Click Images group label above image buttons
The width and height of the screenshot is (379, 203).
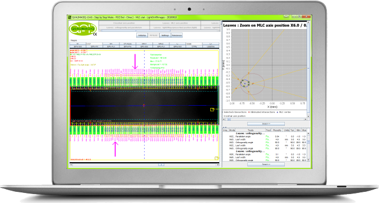pyautogui.click(x=73, y=40)
